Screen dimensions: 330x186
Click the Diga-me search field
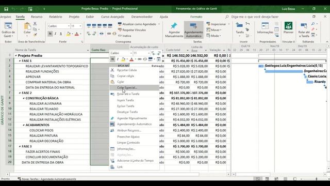point(255,17)
